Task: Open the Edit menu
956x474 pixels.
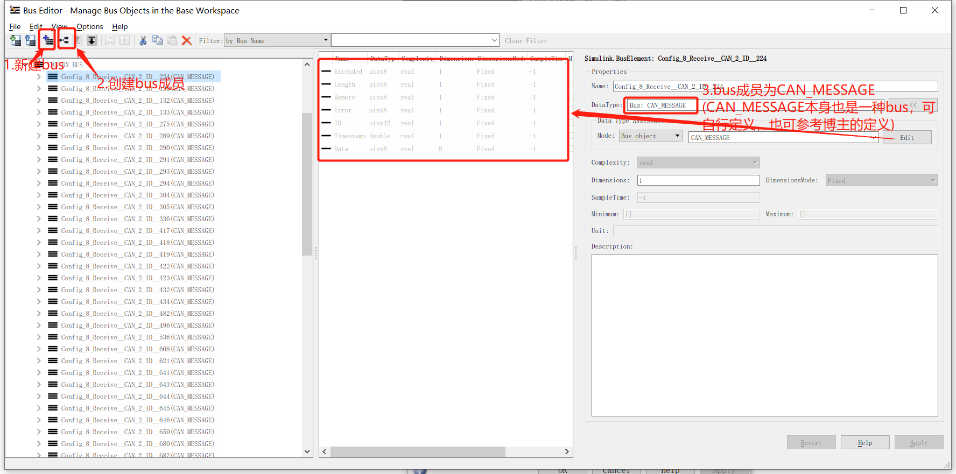Action: pos(36,26)
